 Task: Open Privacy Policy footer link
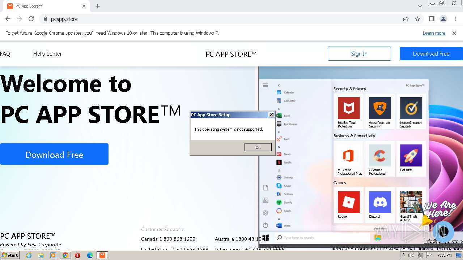(398, 248)
